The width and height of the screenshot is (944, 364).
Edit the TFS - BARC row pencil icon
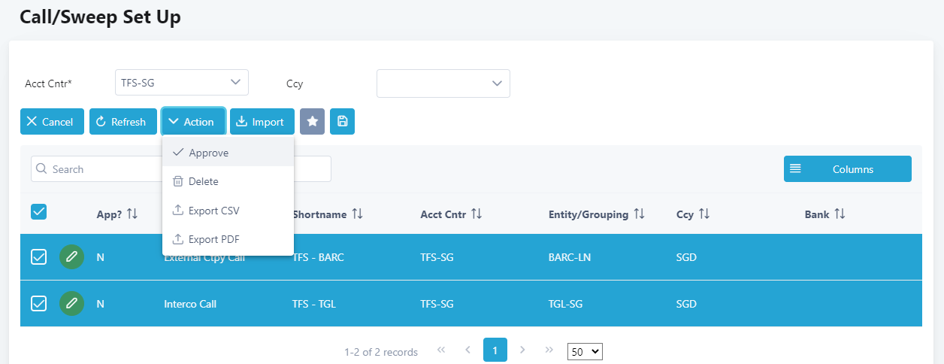[71, 257]
